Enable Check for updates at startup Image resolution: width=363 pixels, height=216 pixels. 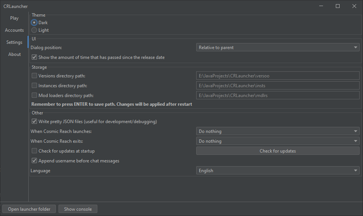(34, 151)
